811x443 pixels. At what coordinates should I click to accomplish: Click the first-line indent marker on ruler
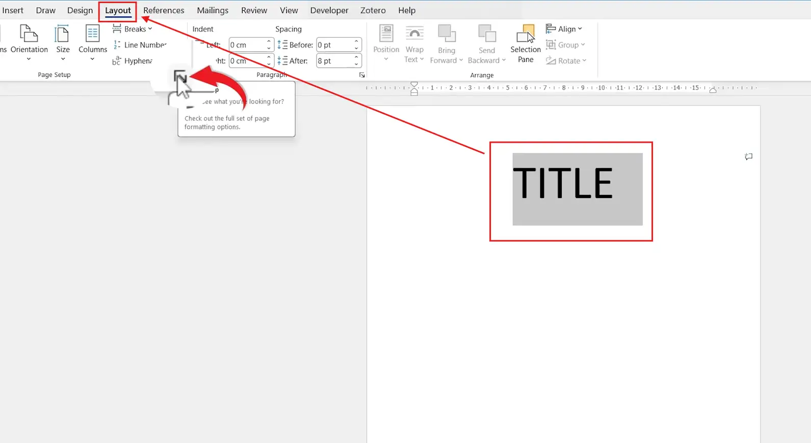click(x=414, y=84)
